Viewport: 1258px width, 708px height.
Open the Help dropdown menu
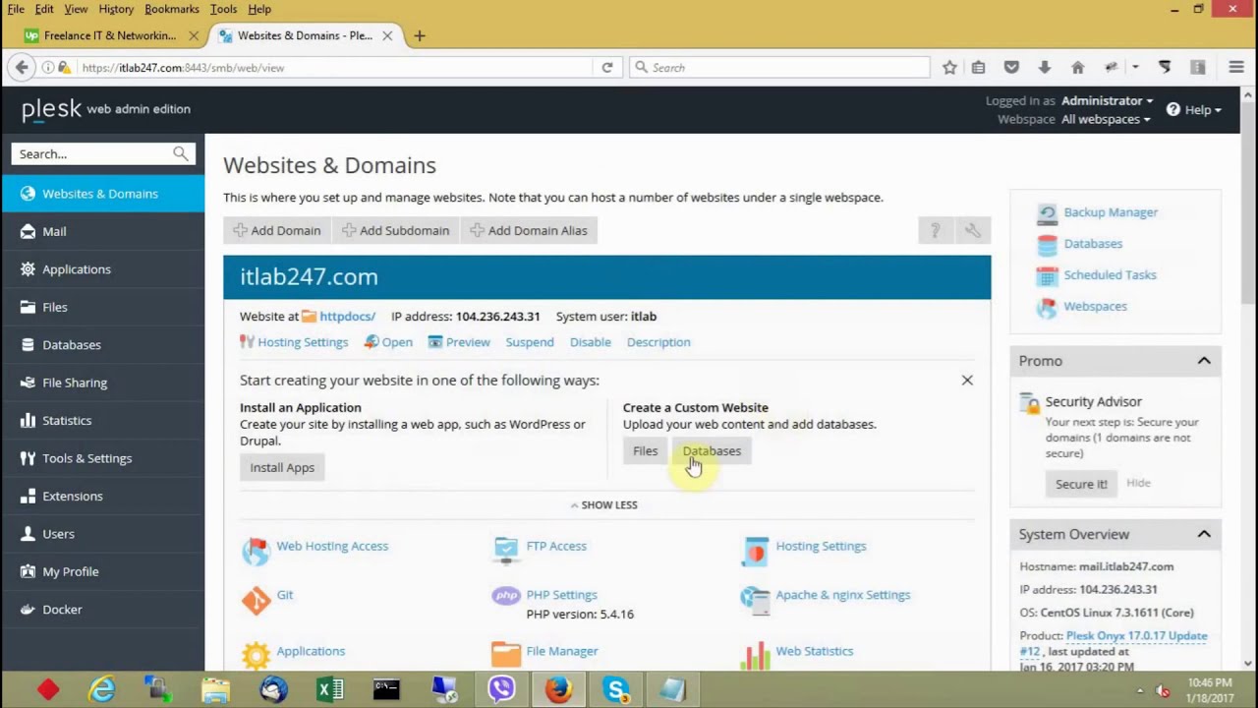click(1194, 109)
